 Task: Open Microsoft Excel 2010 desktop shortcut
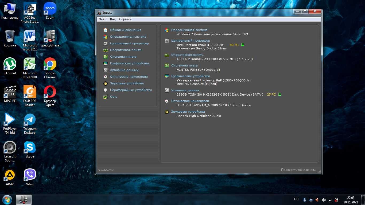point(30,68)
